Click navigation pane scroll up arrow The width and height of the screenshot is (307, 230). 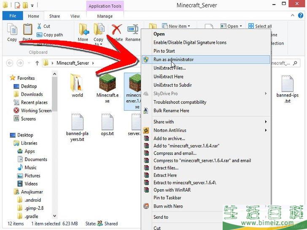coord(55,74)
